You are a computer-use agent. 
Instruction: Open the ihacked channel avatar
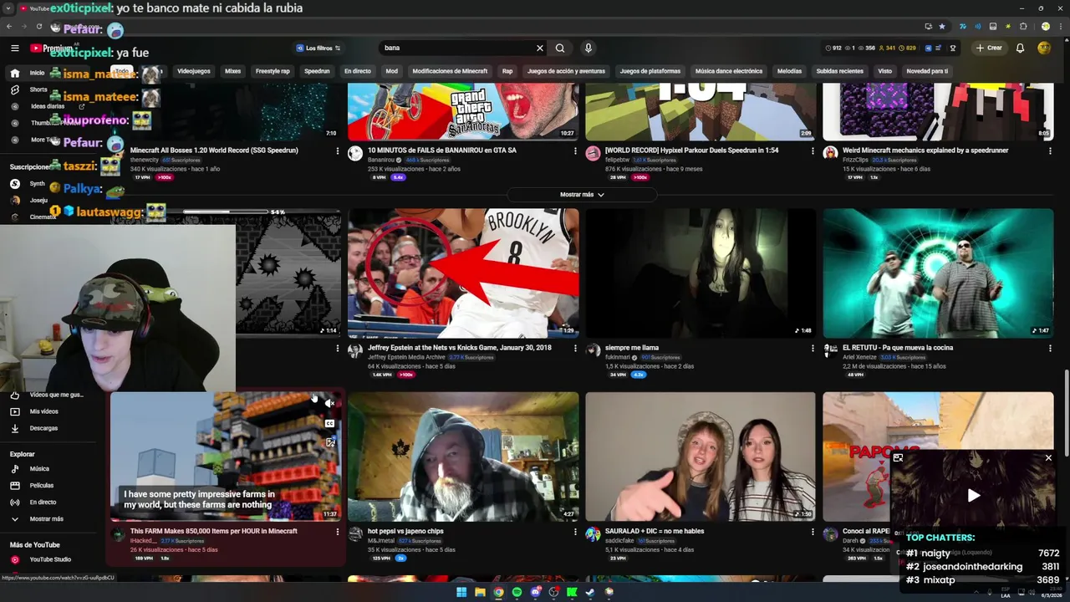(118, 534)
